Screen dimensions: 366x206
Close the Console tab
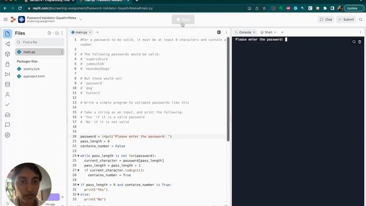pos(254,32)
